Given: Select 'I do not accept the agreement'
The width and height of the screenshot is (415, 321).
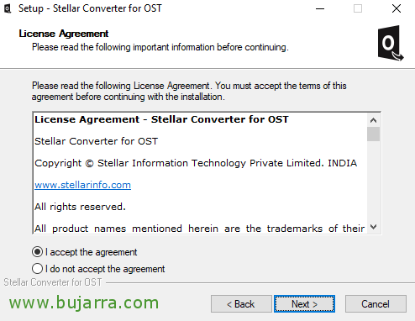Looking at the screenshot, I should (37, 269).
